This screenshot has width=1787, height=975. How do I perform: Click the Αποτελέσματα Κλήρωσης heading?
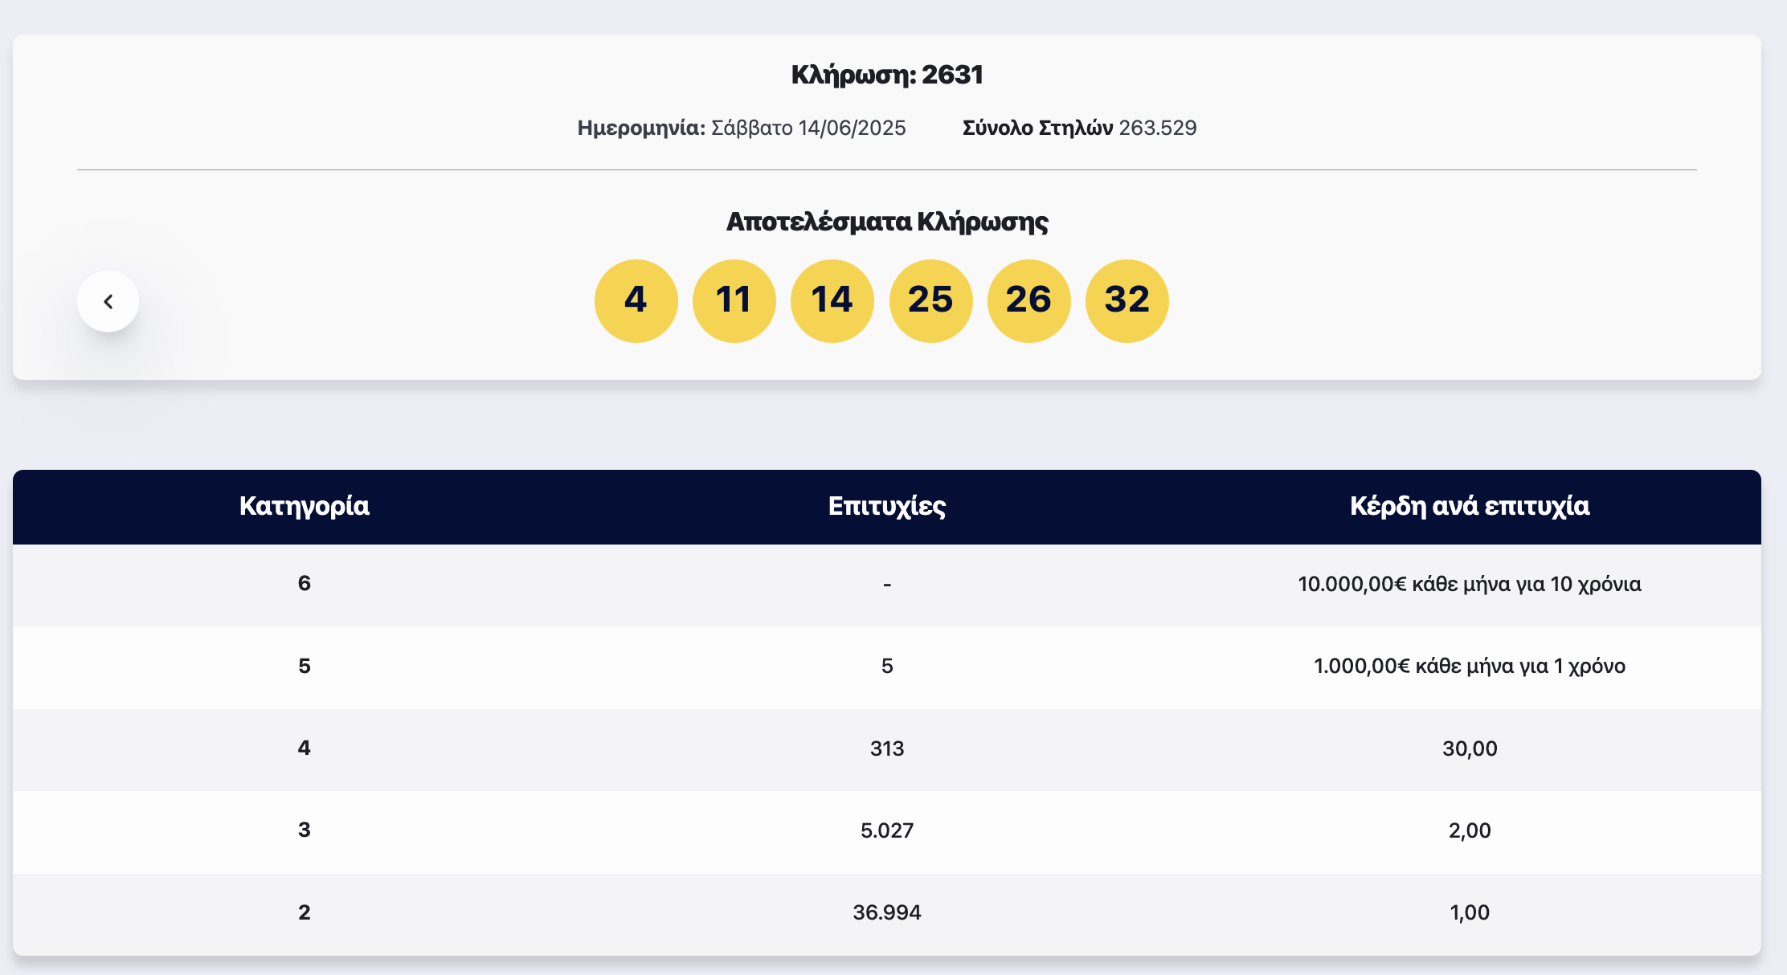pyautogui.click(x=887, y=222)
